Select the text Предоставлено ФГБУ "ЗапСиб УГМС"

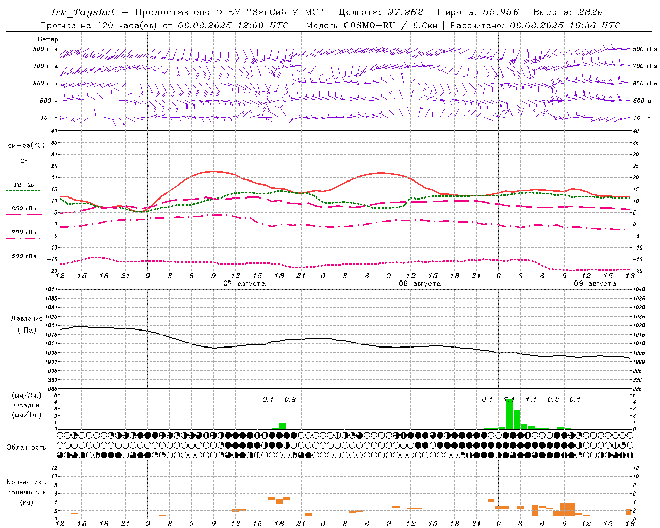pyautogui.click(x=229, y=12)
